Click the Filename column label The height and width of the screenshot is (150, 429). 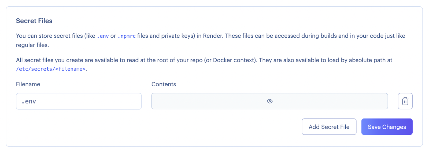28,84
